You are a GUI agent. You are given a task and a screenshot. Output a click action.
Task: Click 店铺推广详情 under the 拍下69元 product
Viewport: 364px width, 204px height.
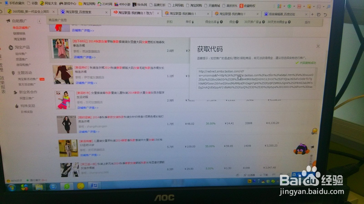85,57
